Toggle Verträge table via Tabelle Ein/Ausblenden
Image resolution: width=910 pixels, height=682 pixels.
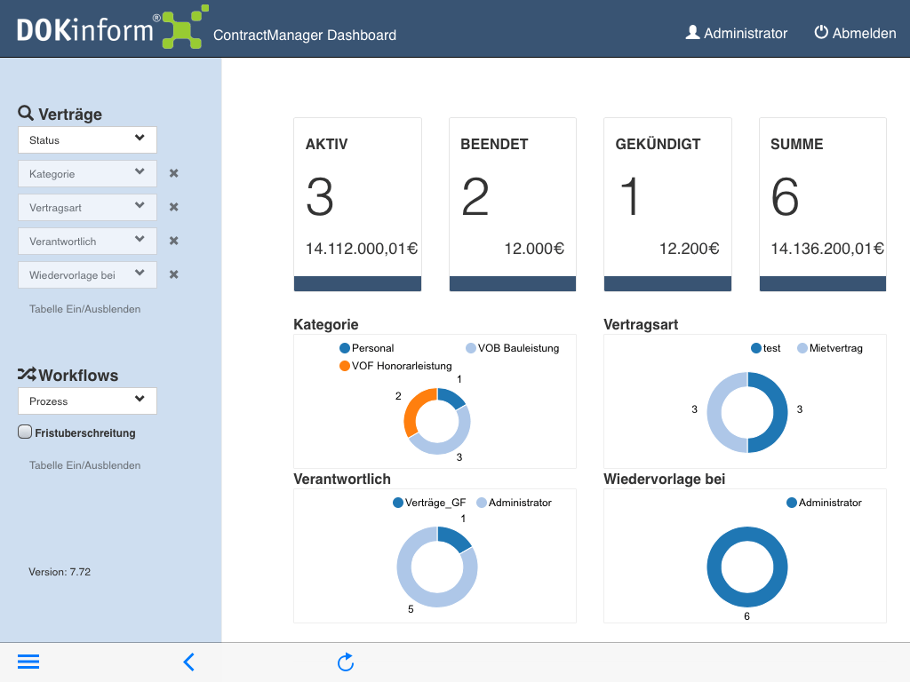coord(84,309)
